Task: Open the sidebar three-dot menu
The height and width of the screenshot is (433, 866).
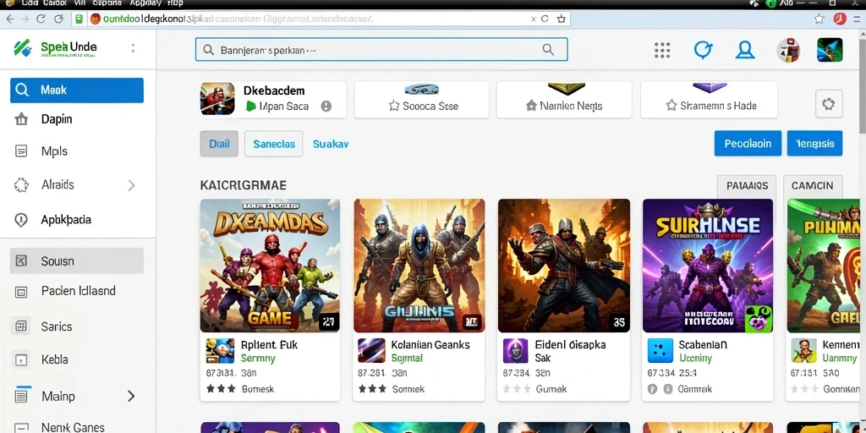Action: click(133, 48)
